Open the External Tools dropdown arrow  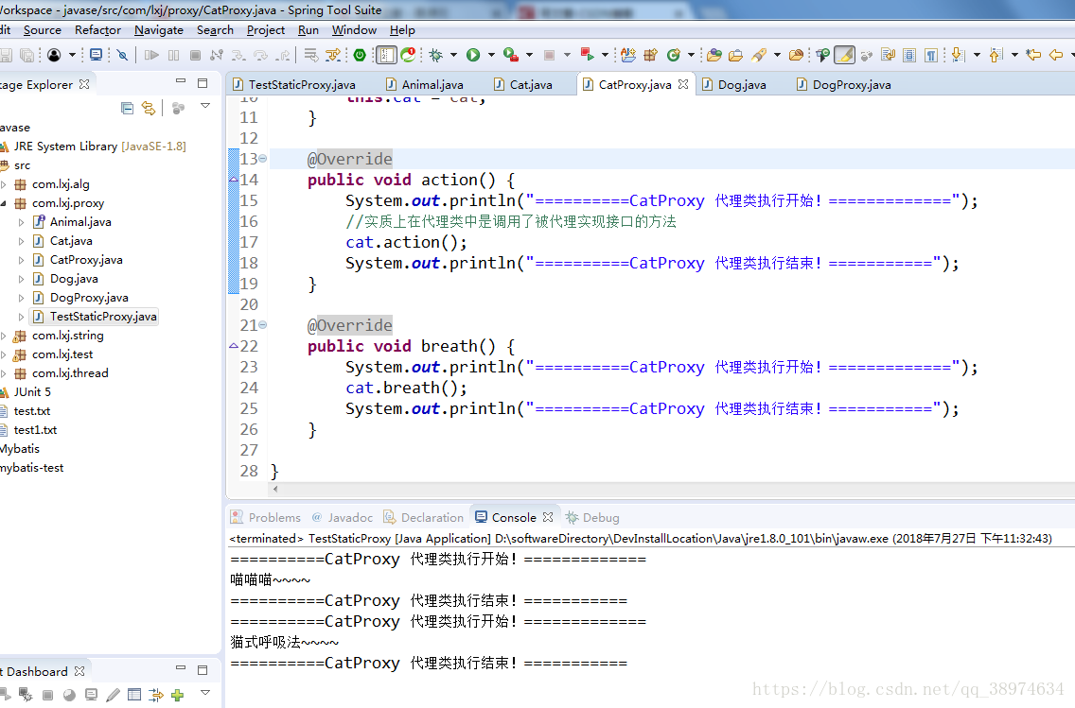[529, 55]
